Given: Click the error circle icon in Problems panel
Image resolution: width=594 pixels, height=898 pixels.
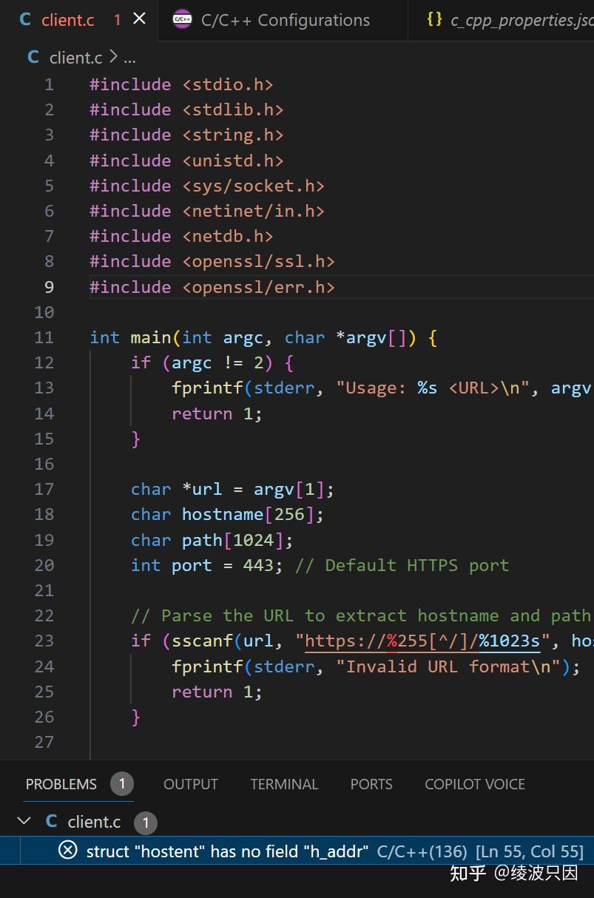Looking at the screenshot, I should click(67, 851).
